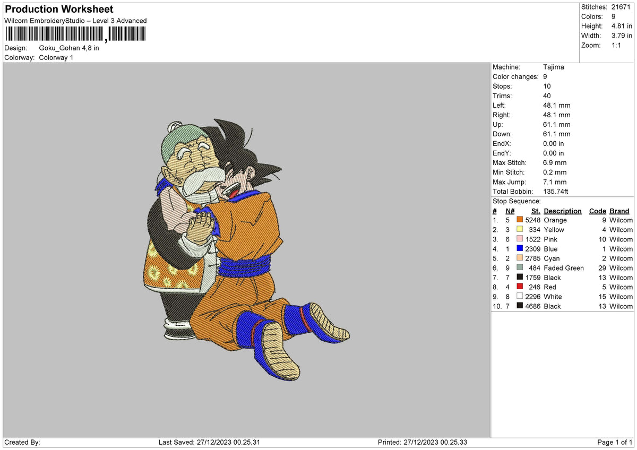
Task: Click the Orange thread color swatch
Action: (x=520, y=220)
